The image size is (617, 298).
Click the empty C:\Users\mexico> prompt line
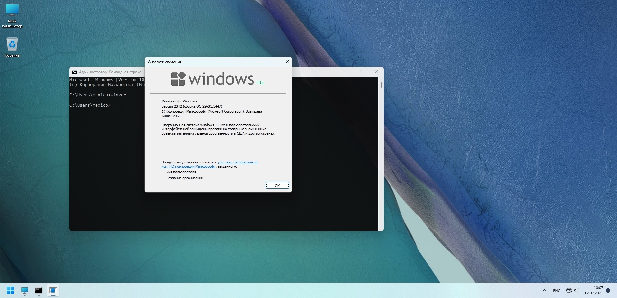90,105
